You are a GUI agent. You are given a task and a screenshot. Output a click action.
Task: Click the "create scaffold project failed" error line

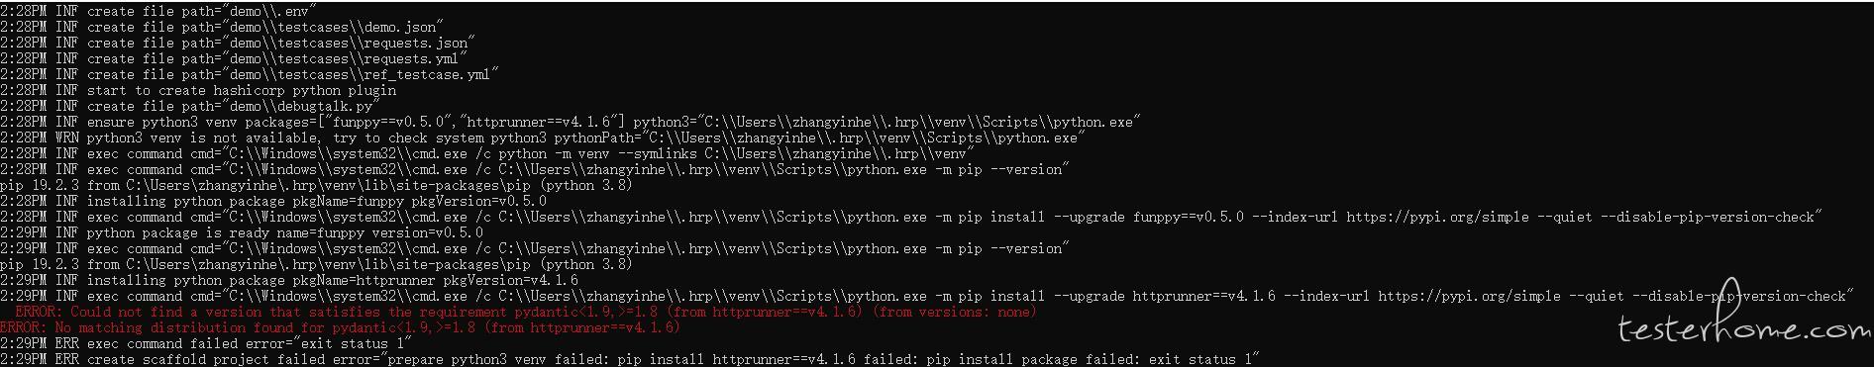(630, 359)
